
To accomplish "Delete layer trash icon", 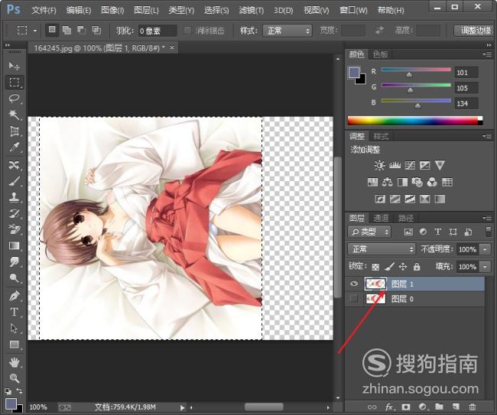I will pyautogui.click(x=473, y=407).
